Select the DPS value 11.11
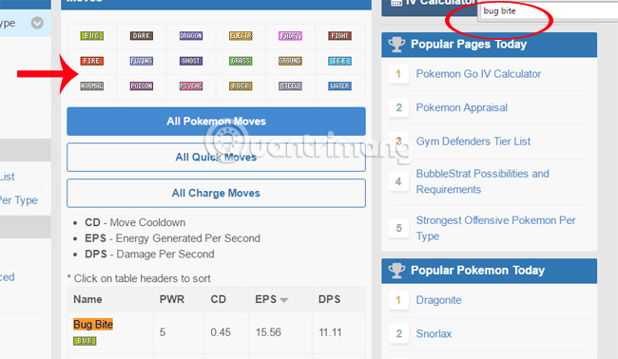This screenshot has width=618, height=359. click(330, 332)
